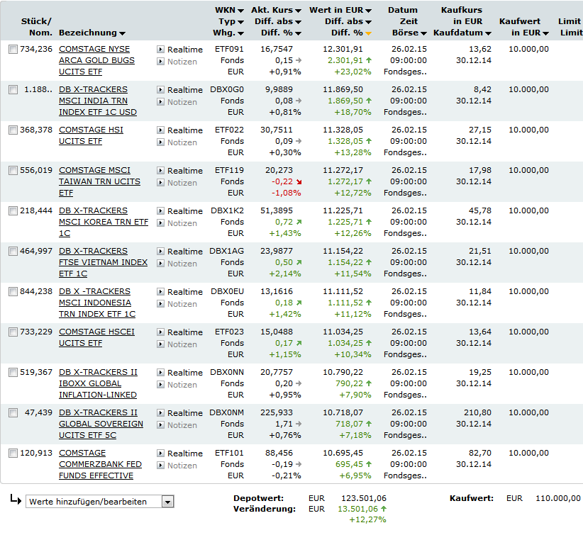
Task: Sort by Typ header arrow
Action: click(240, 22)
